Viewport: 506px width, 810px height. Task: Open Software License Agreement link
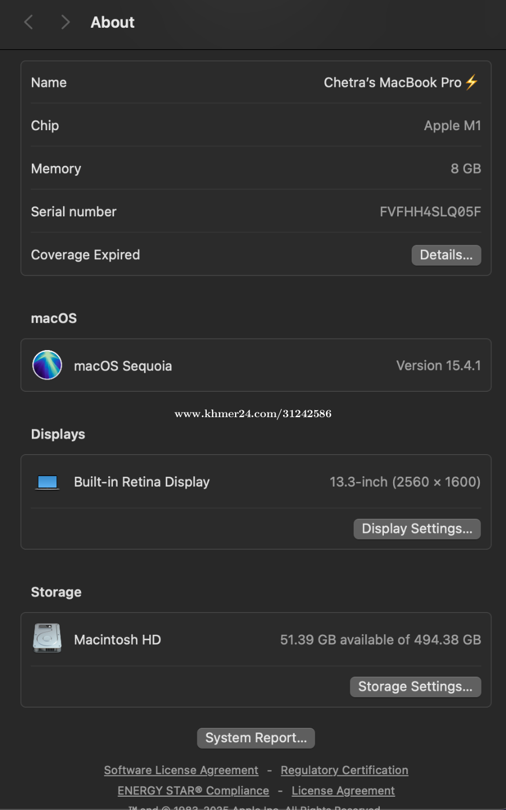[181, 770]
